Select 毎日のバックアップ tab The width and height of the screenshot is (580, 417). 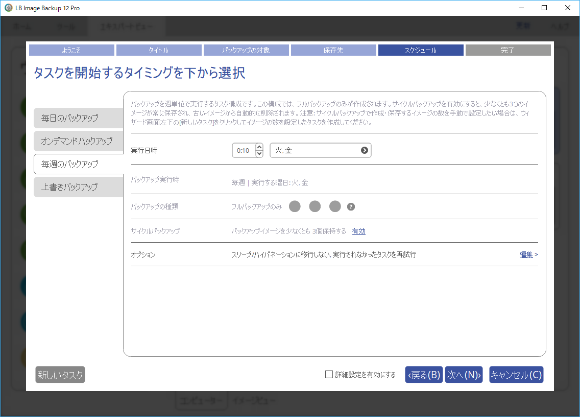[x=78, y=118]
